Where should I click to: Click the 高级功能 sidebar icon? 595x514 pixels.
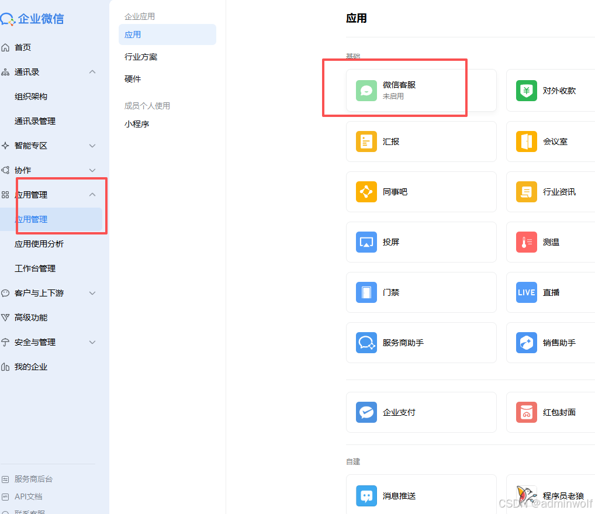[5, 318]
